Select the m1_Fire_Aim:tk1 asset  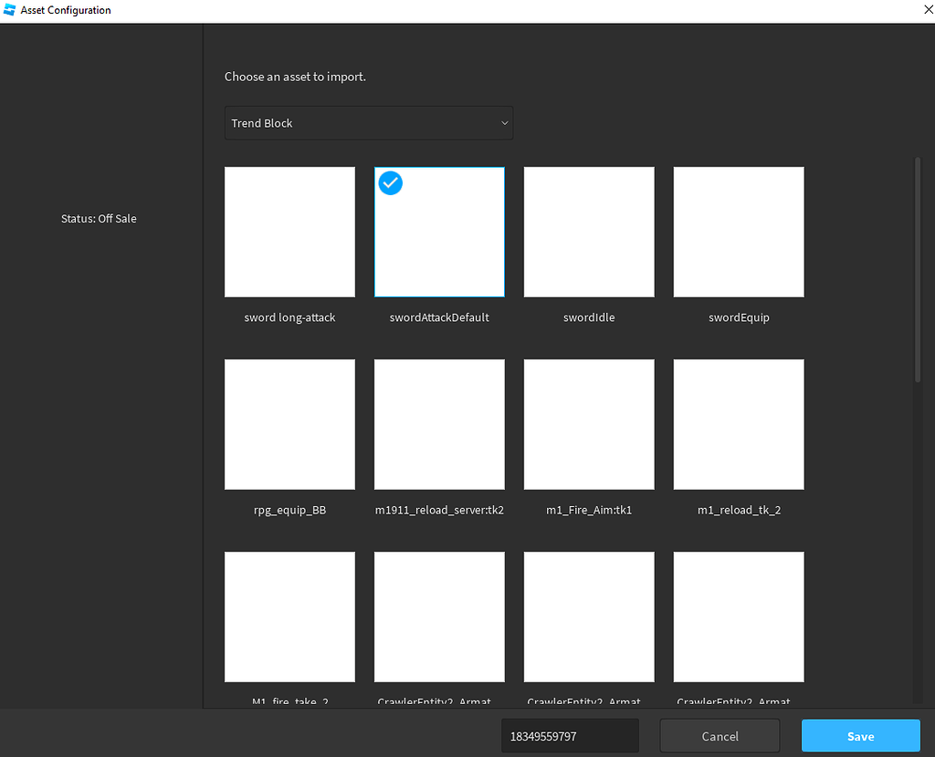588,424
